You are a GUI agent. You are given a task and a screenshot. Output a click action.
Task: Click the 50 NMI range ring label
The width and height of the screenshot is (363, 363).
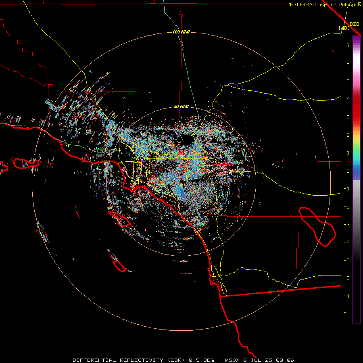181,107
